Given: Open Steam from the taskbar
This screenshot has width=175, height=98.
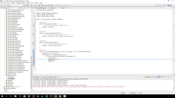Looking at the screenshot, I should (x=42, y=96).
